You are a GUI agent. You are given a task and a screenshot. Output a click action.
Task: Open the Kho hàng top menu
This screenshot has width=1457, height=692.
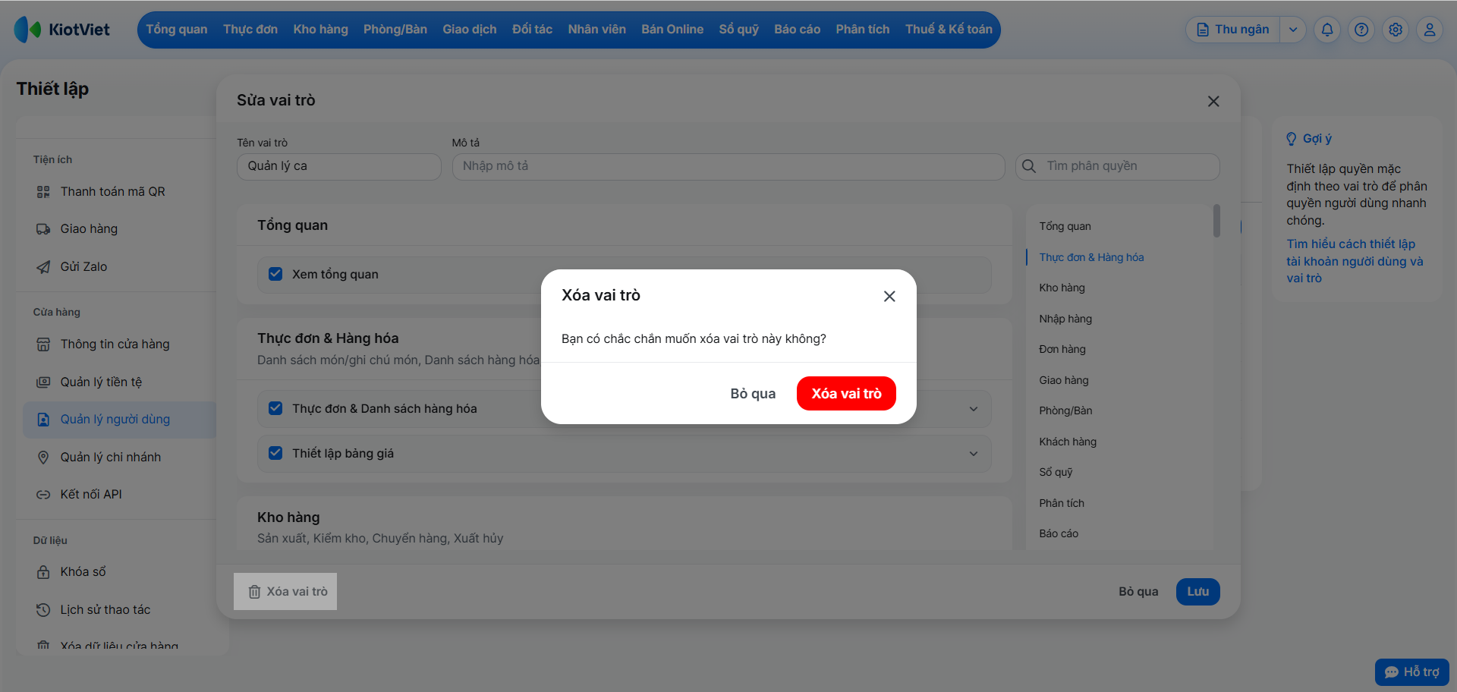click(320, 30)
